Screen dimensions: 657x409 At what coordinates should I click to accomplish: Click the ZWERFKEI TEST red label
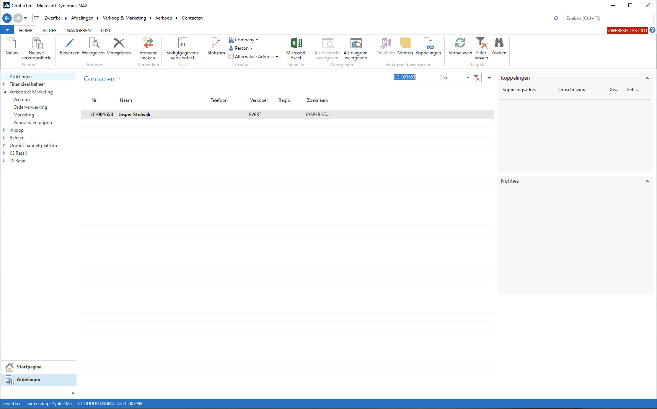coord(628,30)
